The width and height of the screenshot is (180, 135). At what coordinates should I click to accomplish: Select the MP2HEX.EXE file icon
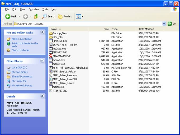51,52
